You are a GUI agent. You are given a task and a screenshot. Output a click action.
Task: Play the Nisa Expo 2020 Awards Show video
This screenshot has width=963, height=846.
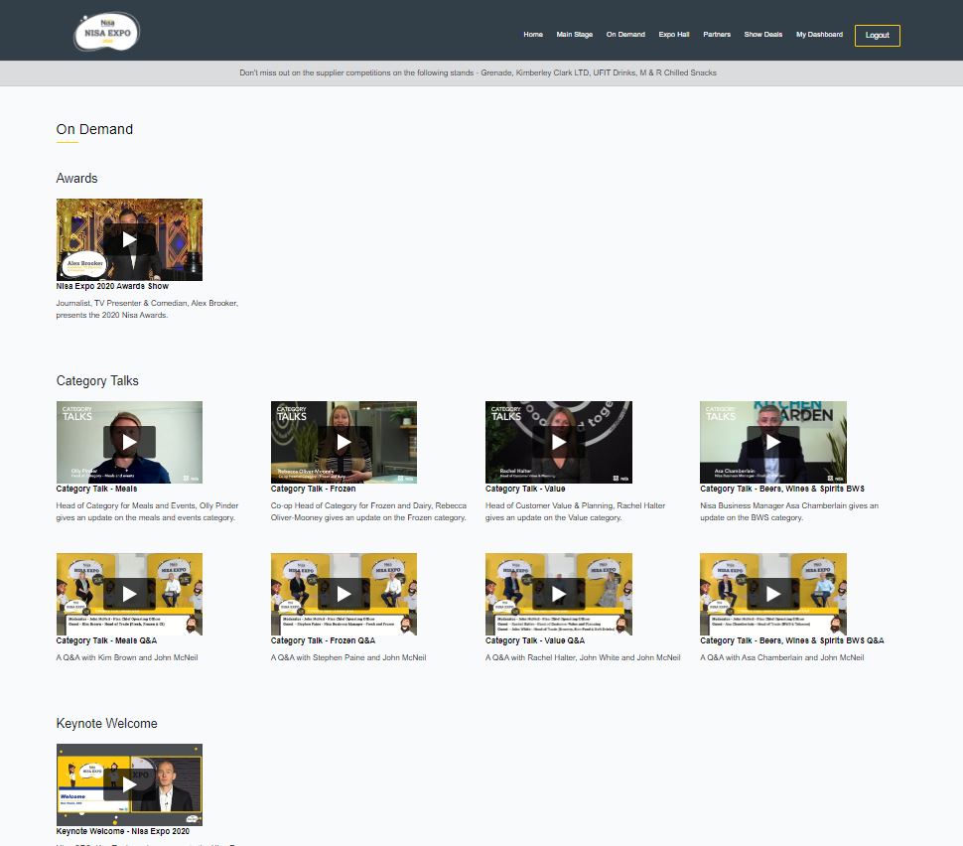pyautogui.click(x=129, y=238)
